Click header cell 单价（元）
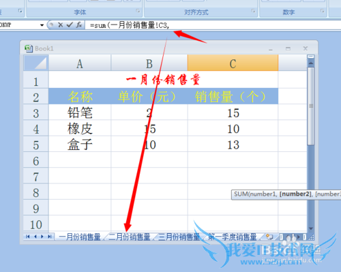This screenshot has height=272, width=341. [x=149, y=96]
